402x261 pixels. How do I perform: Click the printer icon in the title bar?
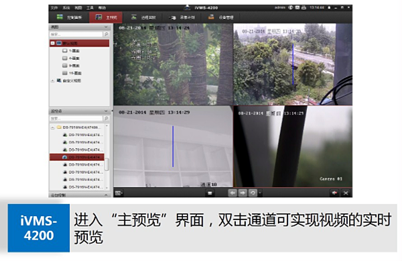click(x=304, y=7)
